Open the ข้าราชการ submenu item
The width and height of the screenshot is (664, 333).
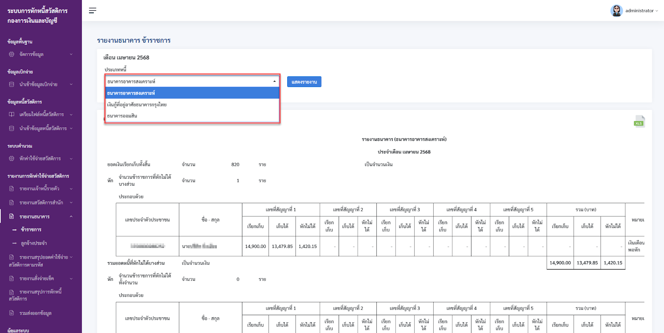point(31,230)
